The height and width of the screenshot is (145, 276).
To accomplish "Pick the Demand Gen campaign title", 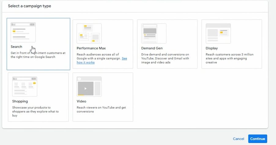I will (x=152, y=48).
